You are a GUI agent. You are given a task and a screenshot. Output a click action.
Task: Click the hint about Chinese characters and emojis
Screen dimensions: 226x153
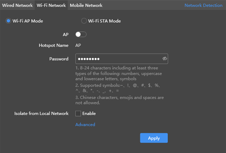[x=120, y=100]
